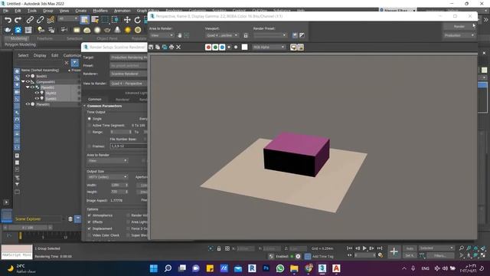
Task: Hide the Box001 object via eye icon
Action: click(28, 76)
